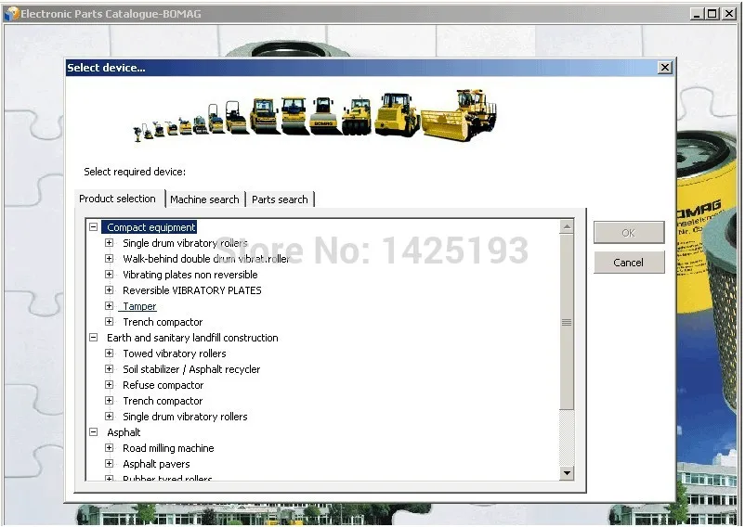Expand Single drum vibratory rollers under Earth construction
Screen dimensions: 745x527
tap(110, 417)
